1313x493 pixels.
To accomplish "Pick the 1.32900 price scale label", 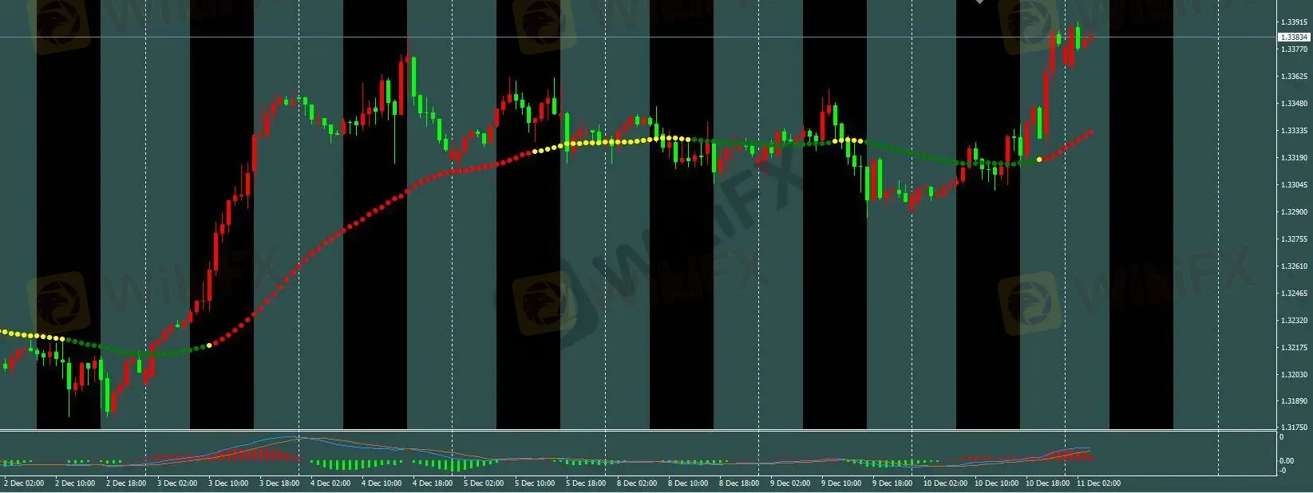I will point(1294,212).
